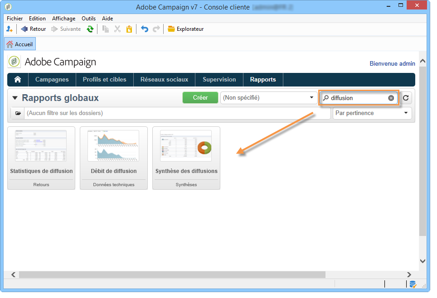Refresh using the green arrows toolbar icon
The image size is (437, 298).
click(x=90, y=29)
